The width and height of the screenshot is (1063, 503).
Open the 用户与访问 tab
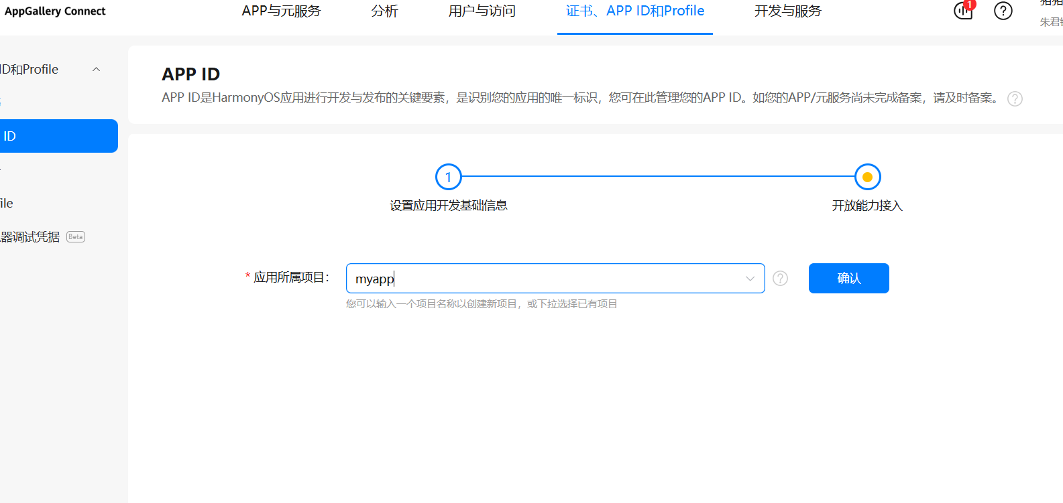pos(482,11)
